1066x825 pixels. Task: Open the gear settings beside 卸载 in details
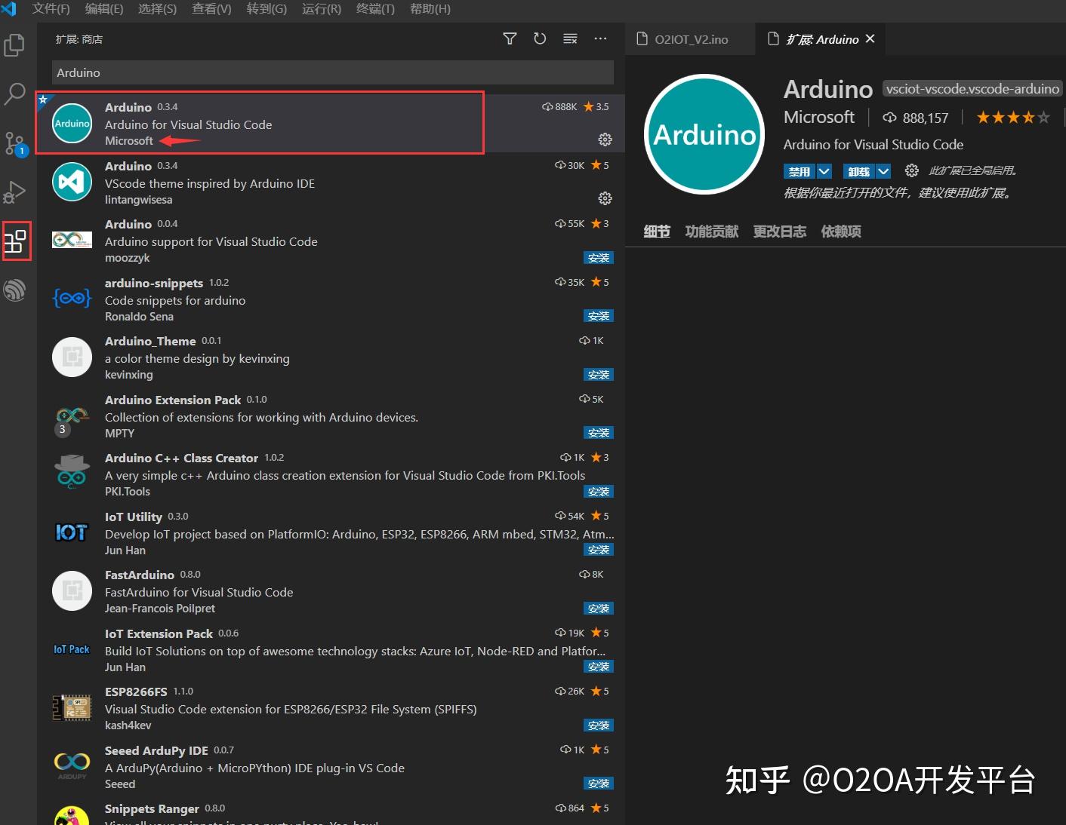[x=912, y=170]
